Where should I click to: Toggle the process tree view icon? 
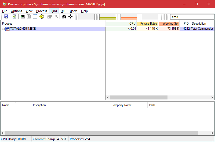click(29, 17)
